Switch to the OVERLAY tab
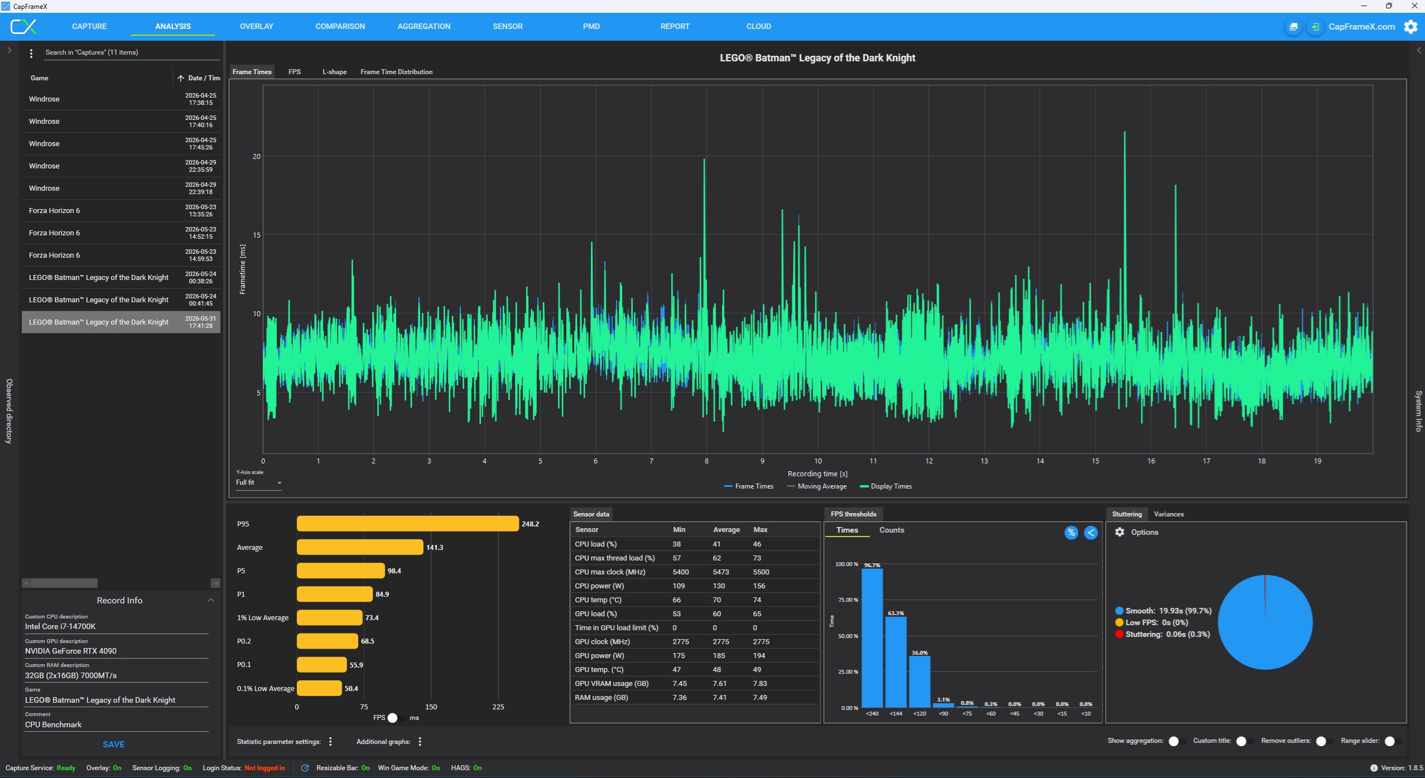 [257, 26]
